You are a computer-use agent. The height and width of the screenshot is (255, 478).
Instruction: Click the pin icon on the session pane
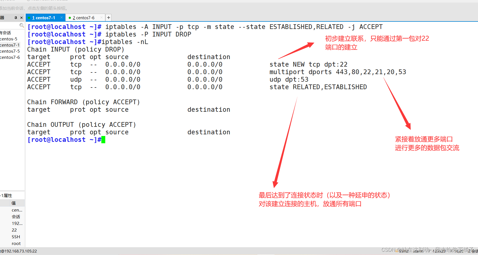[16, 18]
